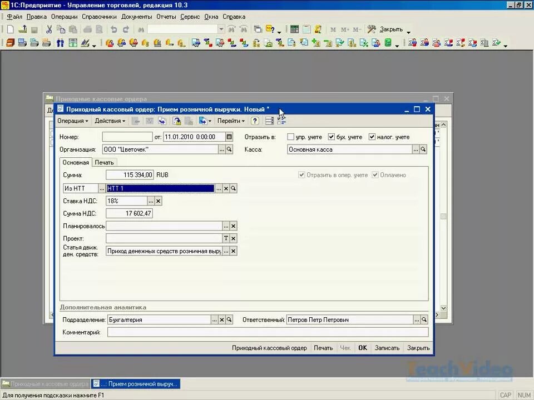Click the T button in Проект field
Image resolution: width=534 pixels, height=400 pixels.
pos(226,238)
